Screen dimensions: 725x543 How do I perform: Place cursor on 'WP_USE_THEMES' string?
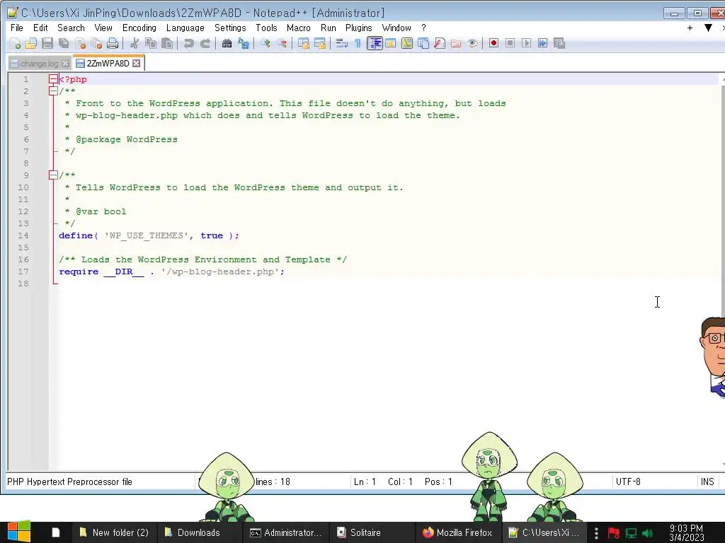(146, 235)
